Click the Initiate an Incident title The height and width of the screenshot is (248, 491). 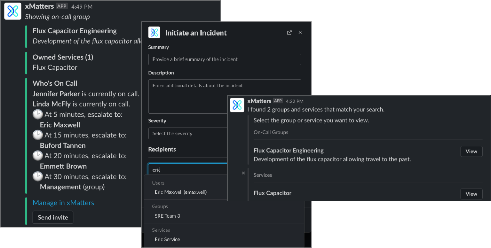196,33
